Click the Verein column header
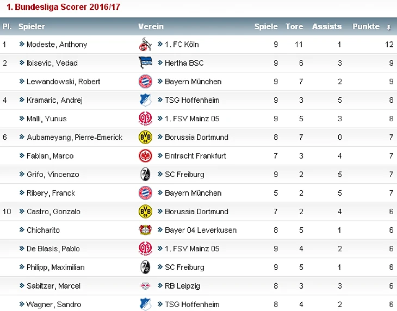This screenshot has height=311, width=397. click(x=151, y=27)
